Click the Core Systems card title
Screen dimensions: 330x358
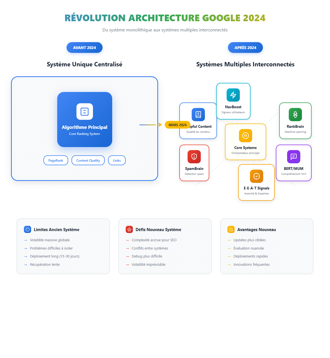coord(246,148)
